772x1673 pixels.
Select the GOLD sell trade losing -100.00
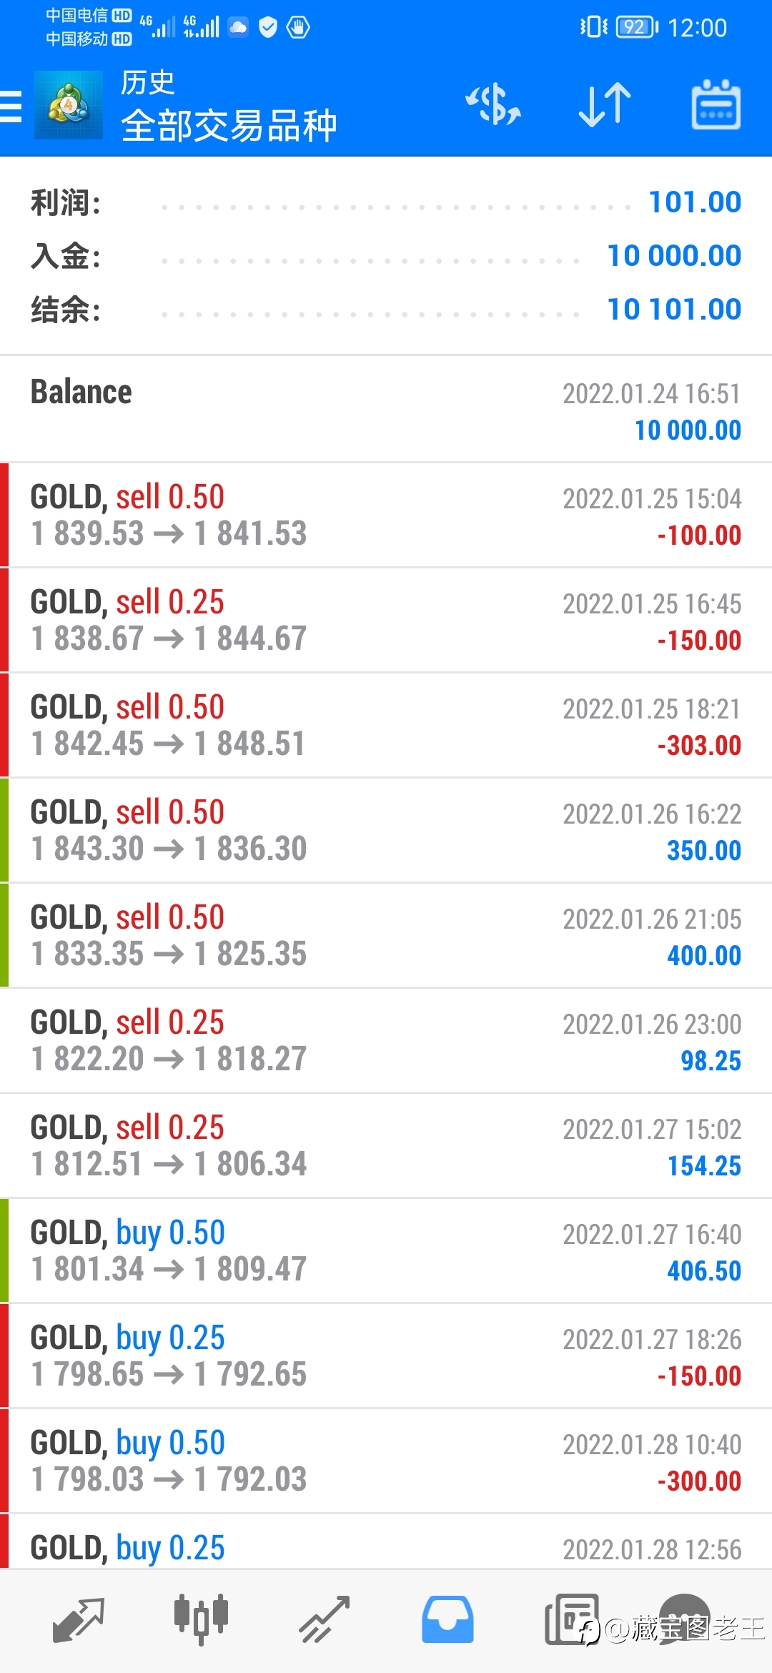[x=386, y=515]
